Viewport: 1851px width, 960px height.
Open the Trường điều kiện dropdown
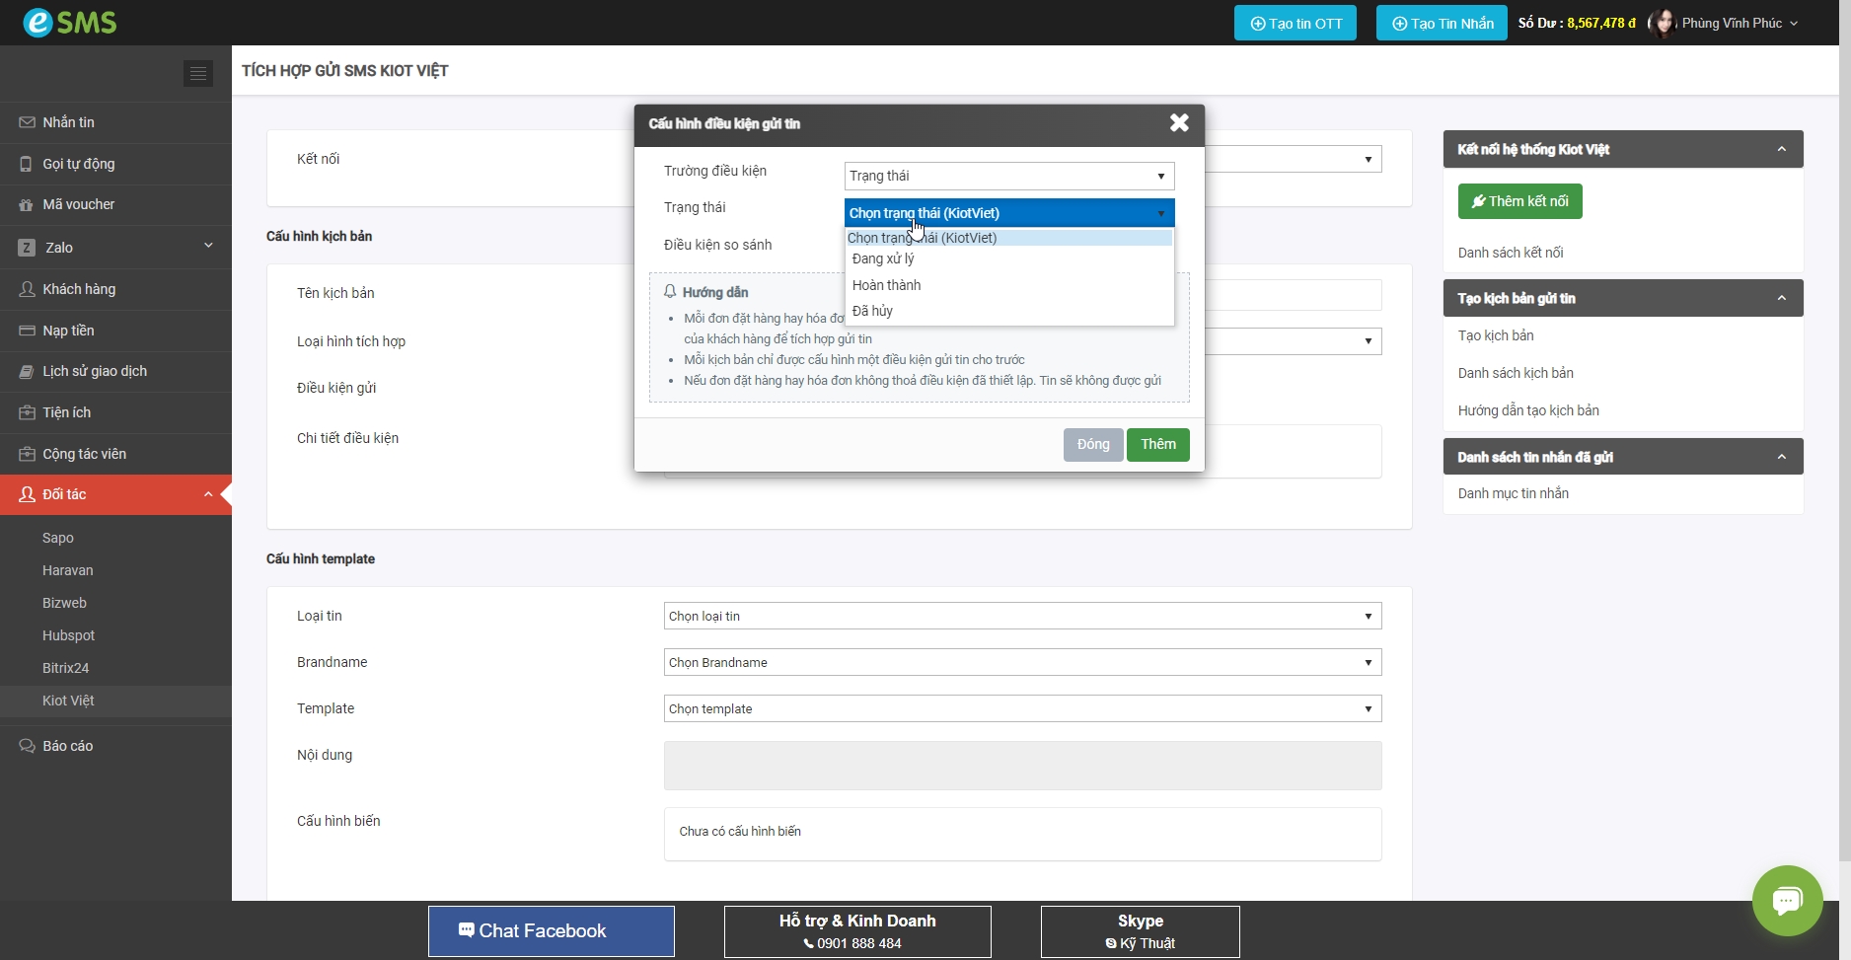1008,176
